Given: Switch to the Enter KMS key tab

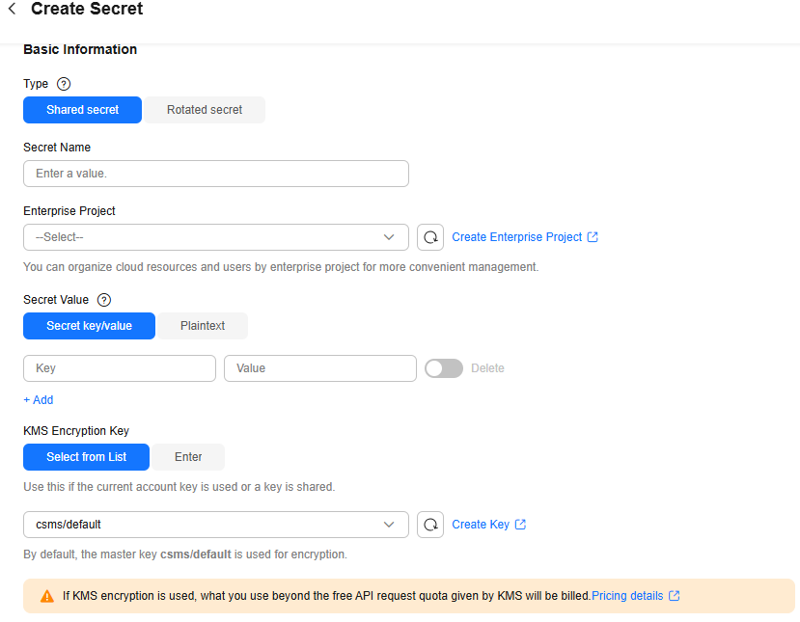Looking at the screenshot, I should pyautogui.click(x=188, y=457).
